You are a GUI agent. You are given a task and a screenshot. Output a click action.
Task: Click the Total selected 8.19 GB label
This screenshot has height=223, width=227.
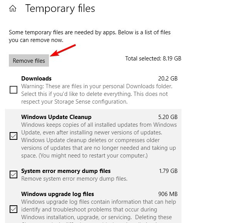(153, 59)
